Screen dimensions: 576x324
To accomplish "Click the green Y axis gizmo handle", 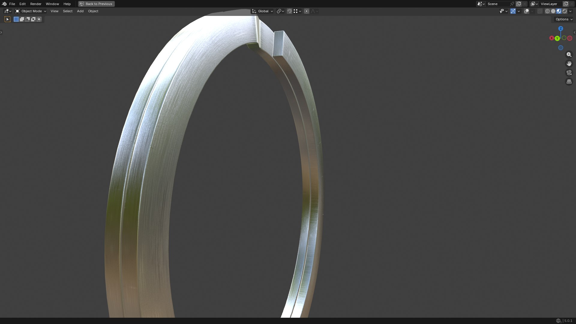I will pos(557,38).
